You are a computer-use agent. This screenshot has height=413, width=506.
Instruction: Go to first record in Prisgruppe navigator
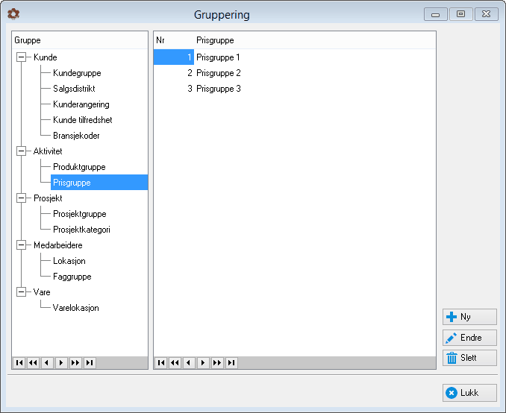(161, 363)
